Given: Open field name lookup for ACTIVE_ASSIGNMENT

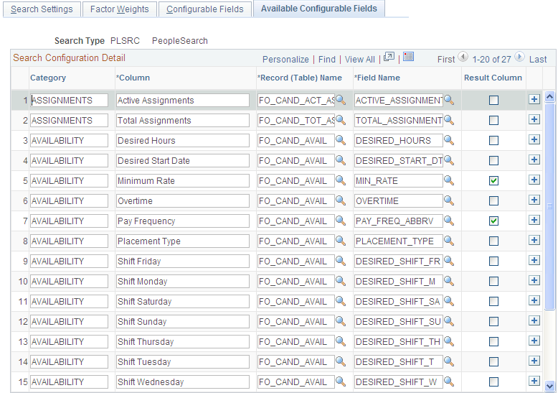Looking at the screenshot, I should click(449, 100).
